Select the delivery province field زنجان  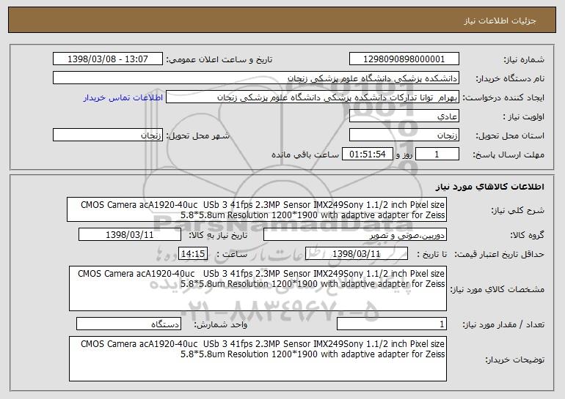coord(404,135)
